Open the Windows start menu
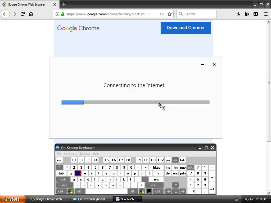The image size is (271, 203). [12, 199]
